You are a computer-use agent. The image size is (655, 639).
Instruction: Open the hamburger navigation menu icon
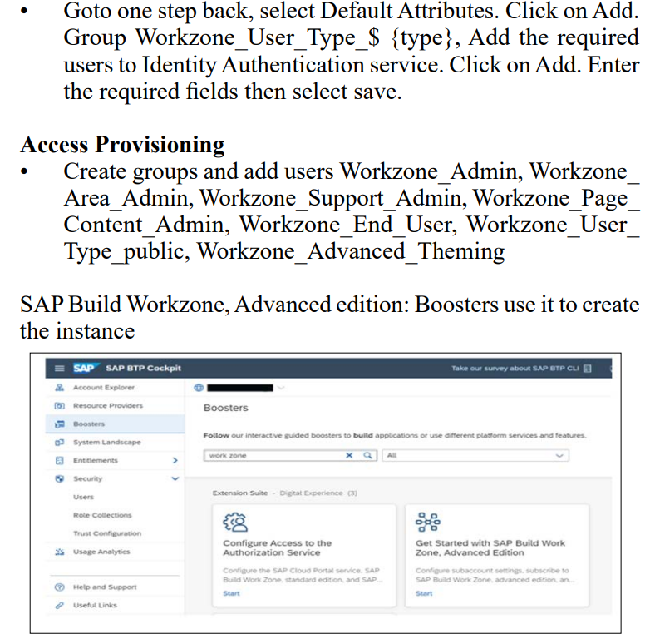(x=60, y=369)
